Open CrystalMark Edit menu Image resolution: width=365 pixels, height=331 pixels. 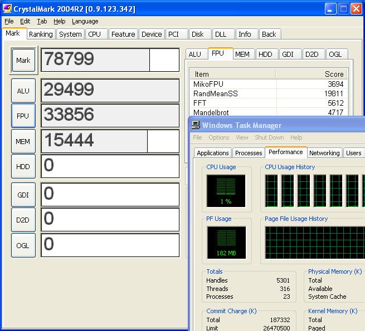pos(25,21)
